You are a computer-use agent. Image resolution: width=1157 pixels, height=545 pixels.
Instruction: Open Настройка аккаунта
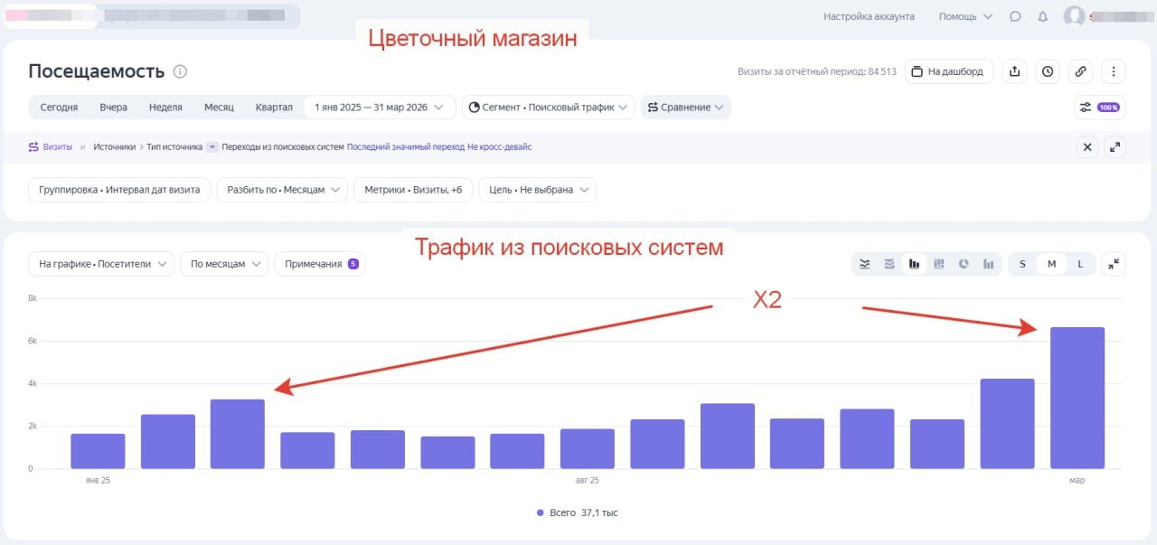coord(869,16)
